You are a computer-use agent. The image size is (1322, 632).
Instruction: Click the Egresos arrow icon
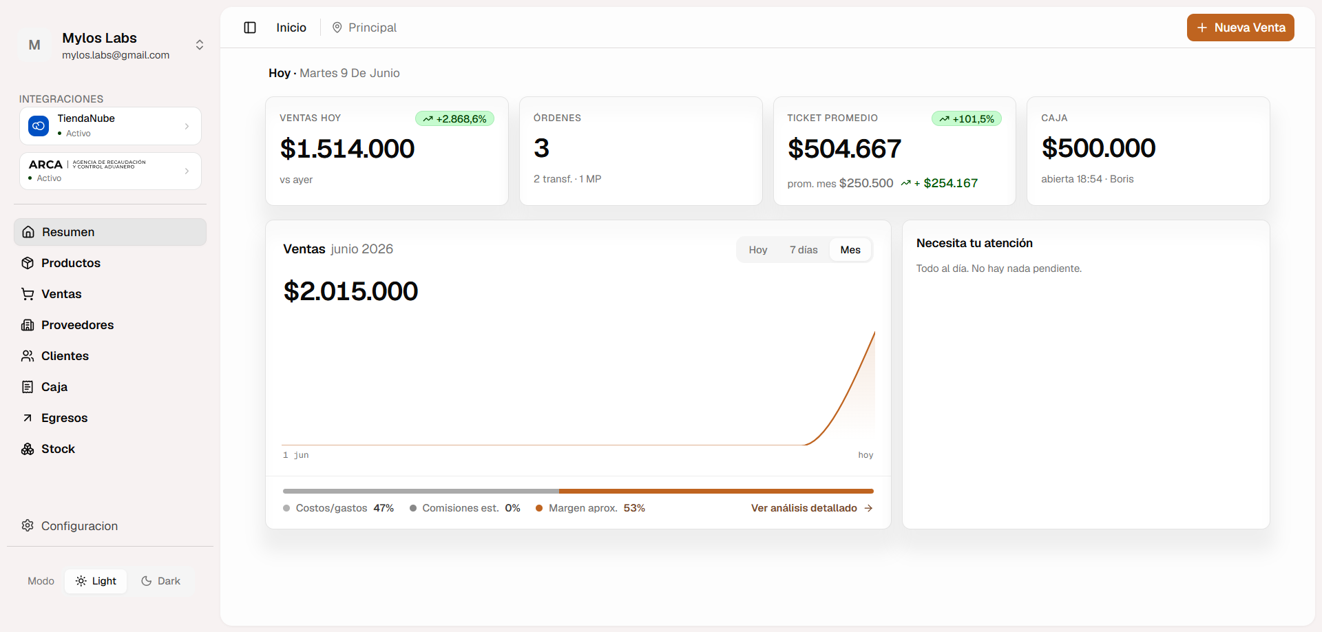(28, 418)
